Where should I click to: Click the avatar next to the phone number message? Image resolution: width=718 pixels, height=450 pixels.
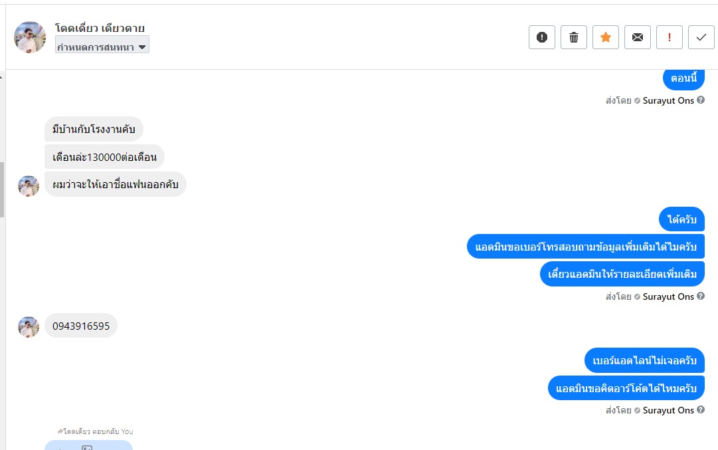point(29,326)
